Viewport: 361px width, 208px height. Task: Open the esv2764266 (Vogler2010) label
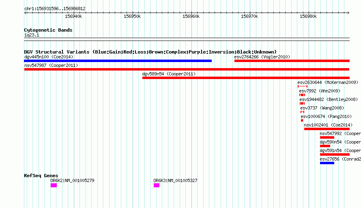[x=262, y=57]
